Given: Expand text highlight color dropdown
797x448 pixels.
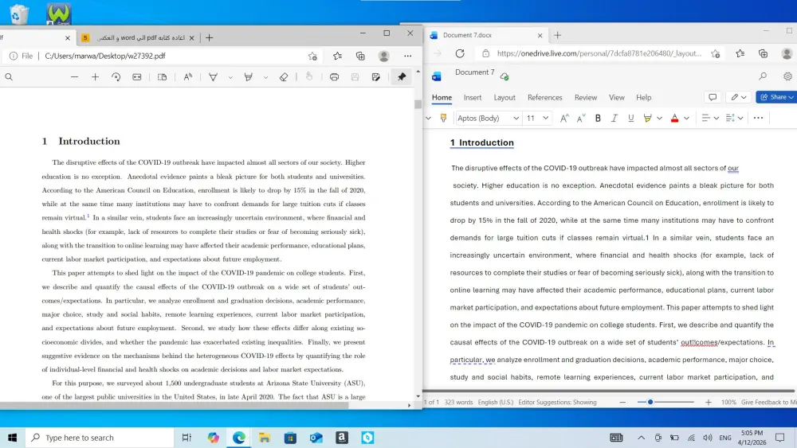Looking at the screenshot, I should [659, 119].
